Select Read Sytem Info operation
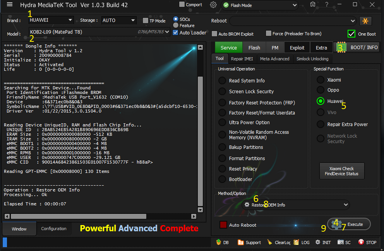 (x=222, y=80)
